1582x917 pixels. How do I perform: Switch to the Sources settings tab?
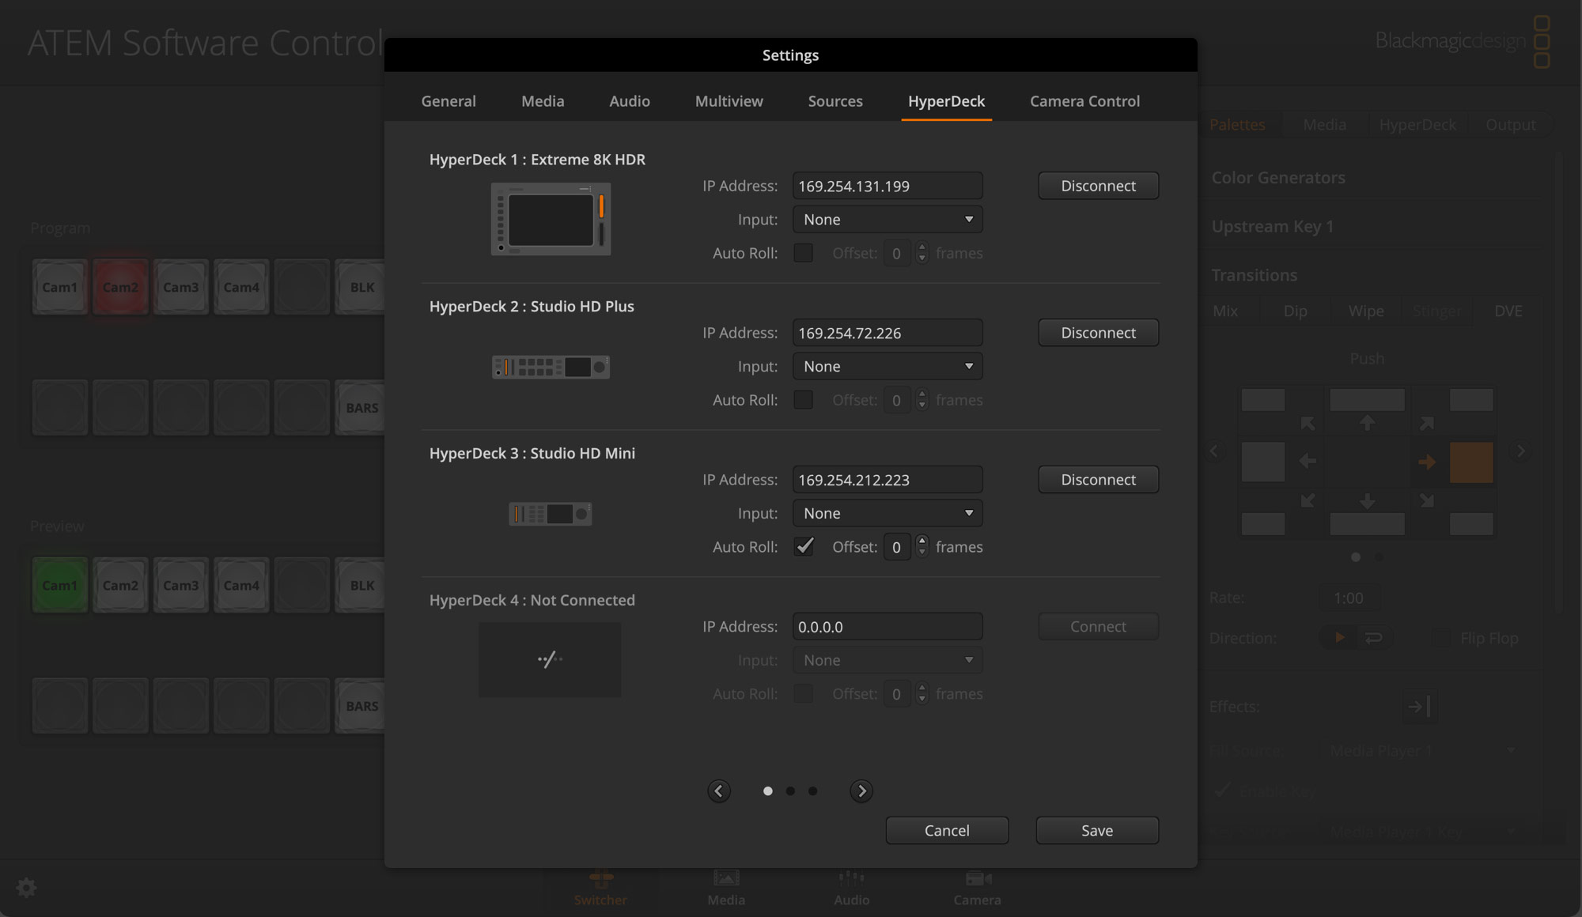tap(835, 101)
